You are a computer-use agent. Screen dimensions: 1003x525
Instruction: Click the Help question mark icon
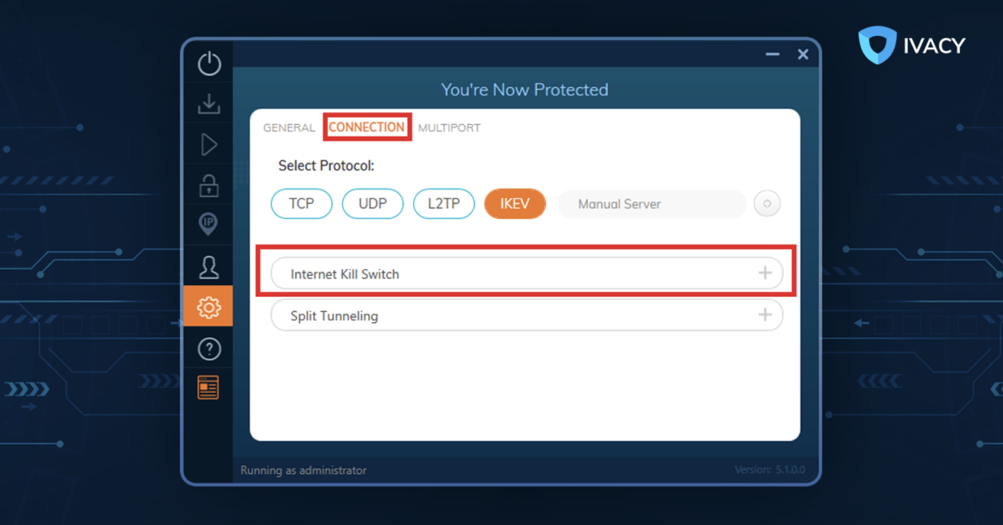(209, 349)
